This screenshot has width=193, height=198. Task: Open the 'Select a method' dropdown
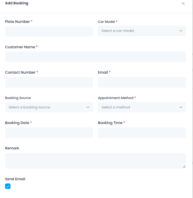142,107
